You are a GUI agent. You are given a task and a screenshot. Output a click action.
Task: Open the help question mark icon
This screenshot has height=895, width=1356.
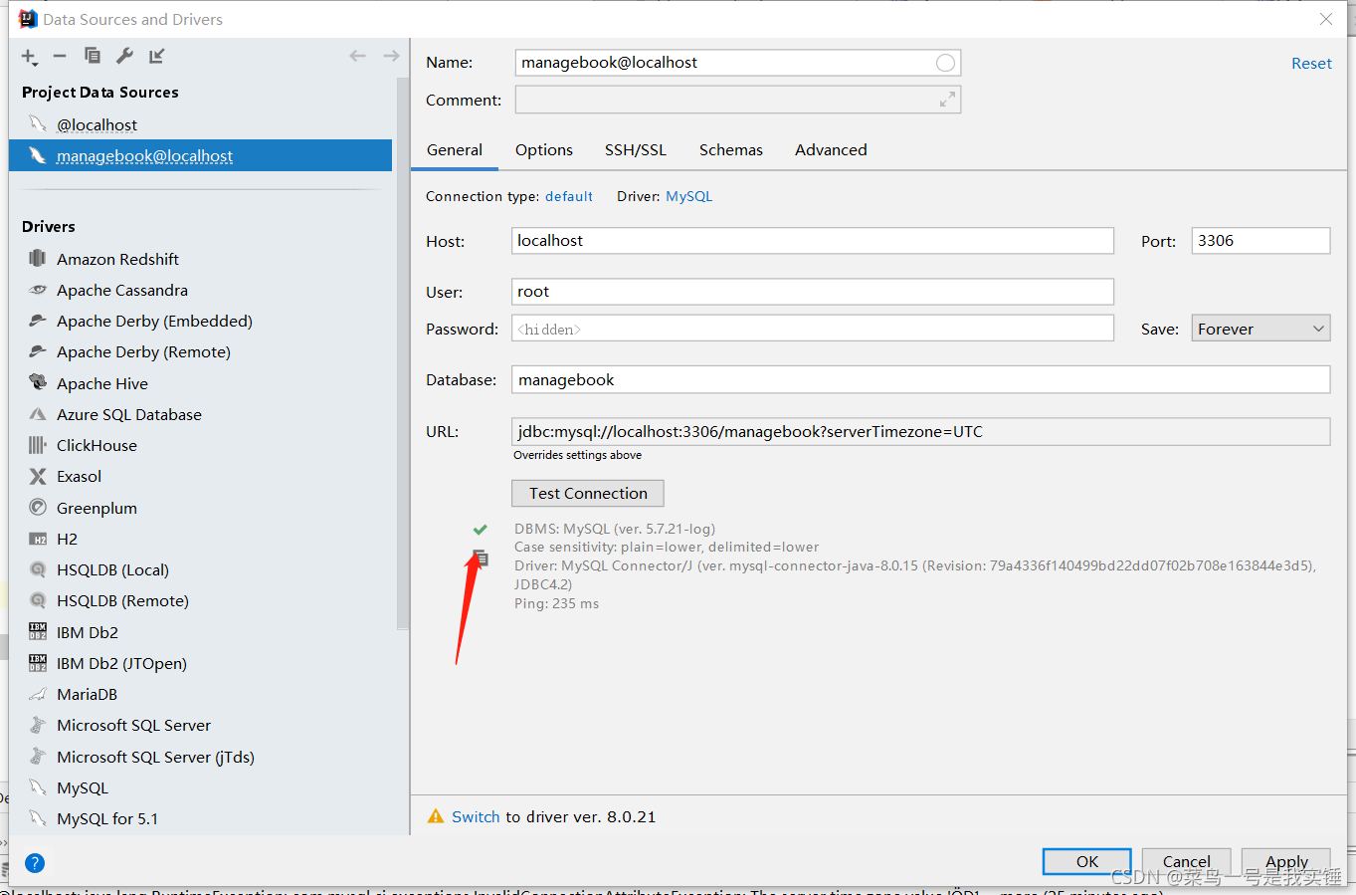click(x=35, y=863)
